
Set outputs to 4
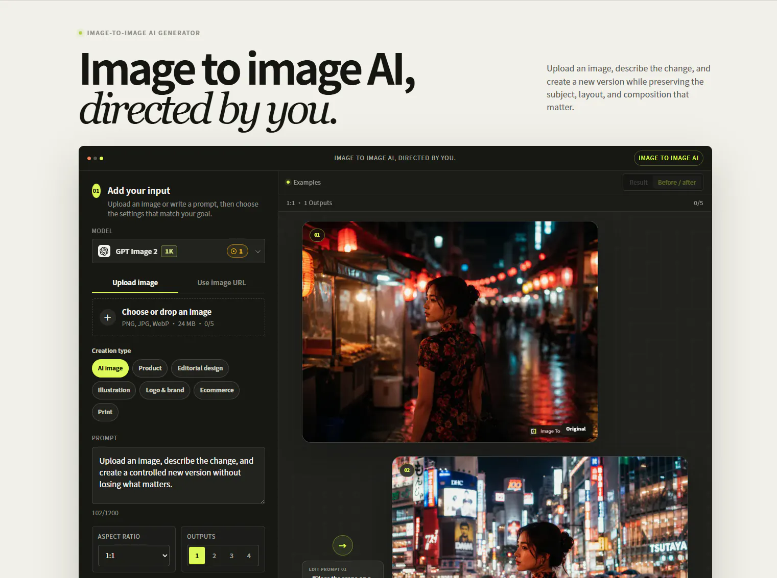(249, 556)
